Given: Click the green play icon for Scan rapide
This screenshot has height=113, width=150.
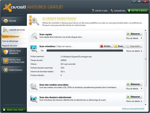Looking at the screenshot, I should coord(128,34).
